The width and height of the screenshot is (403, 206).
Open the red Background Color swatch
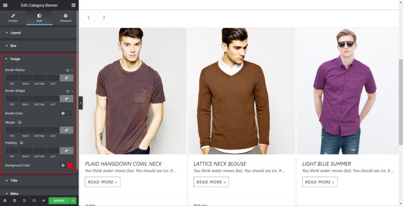[x=70, y=165]
